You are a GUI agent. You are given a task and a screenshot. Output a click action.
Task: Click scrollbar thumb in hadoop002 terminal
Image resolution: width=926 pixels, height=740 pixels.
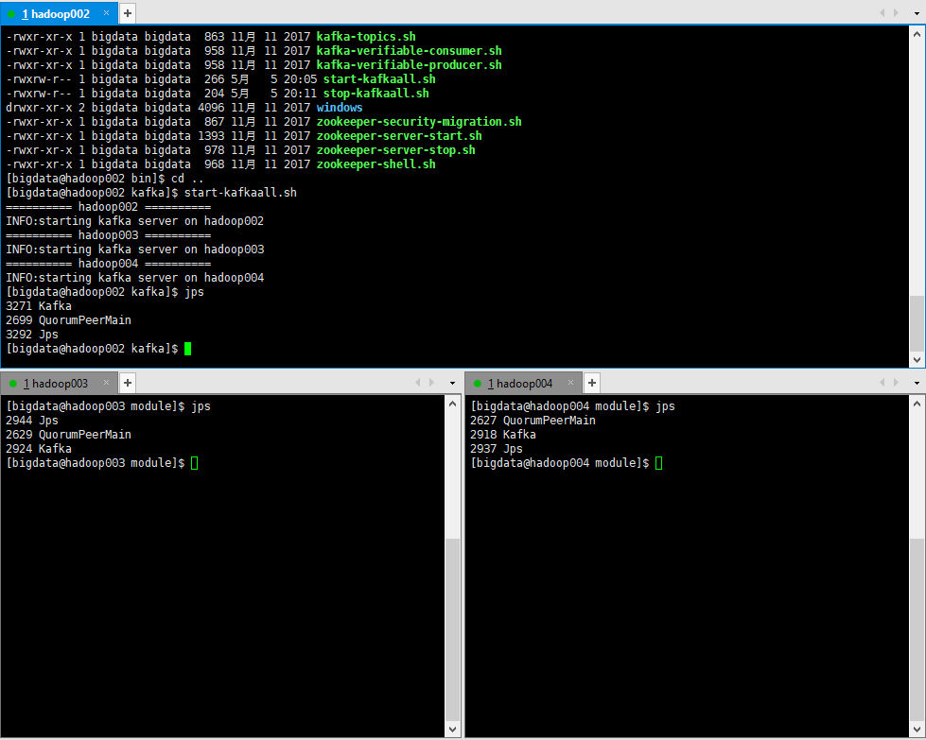917,322
